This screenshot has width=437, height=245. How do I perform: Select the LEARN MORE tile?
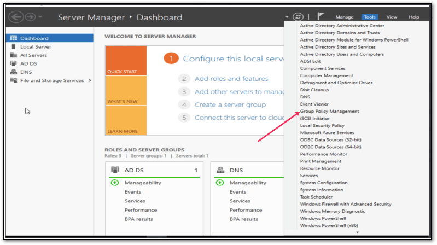[x=126, y=120]
